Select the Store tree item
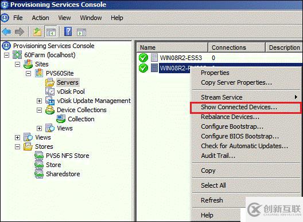 [x=53, y=165]
